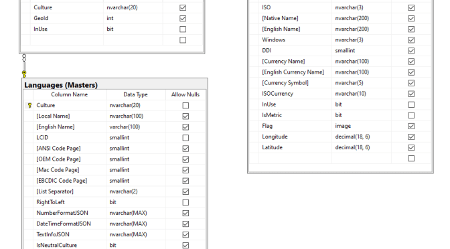Uncheck Allow Nulls for [List Separator]
The width and height of the screenshot is (450, 249).
point(185,191)
